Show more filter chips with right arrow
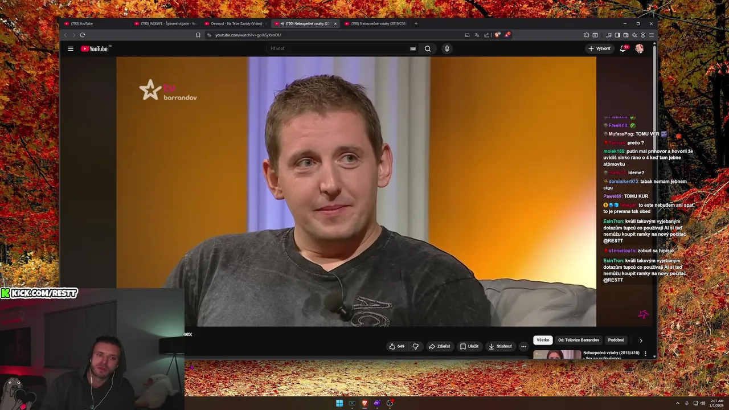The width and height of the screenshot is (729, 410). point(641,341)
